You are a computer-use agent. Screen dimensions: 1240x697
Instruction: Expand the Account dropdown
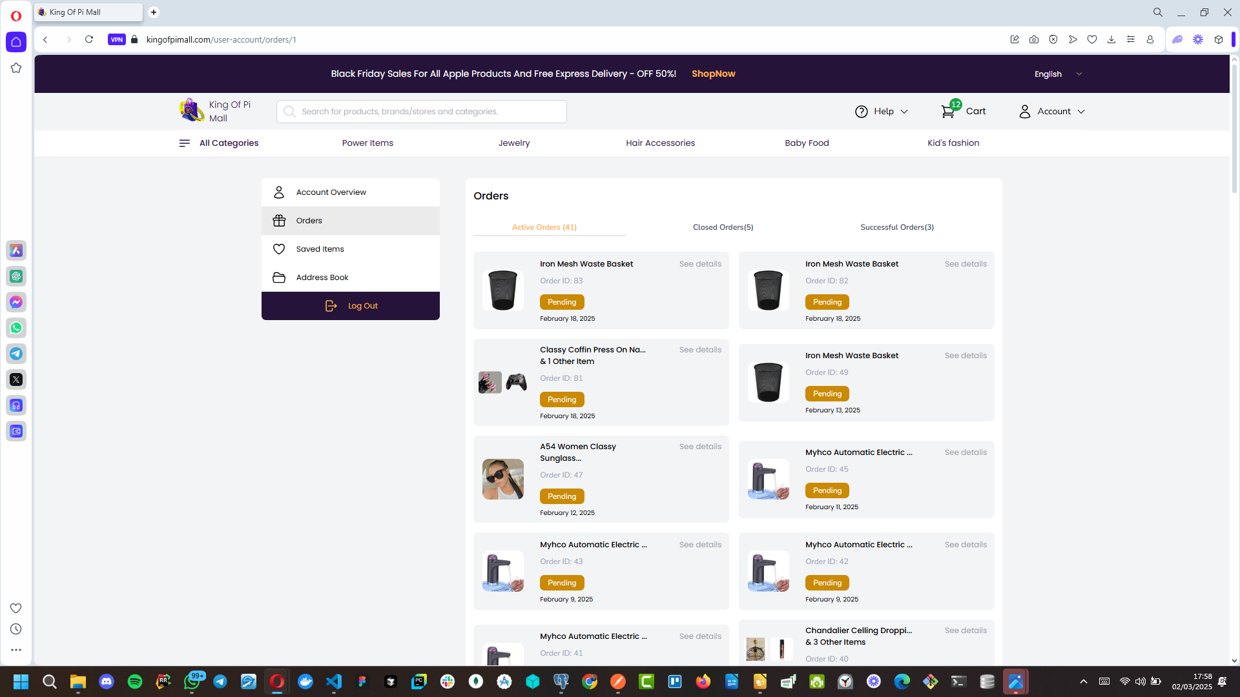point(1052,112)
